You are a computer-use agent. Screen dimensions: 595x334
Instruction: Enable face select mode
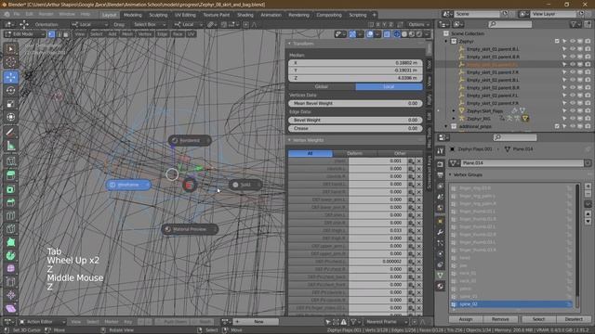point(66,34)
